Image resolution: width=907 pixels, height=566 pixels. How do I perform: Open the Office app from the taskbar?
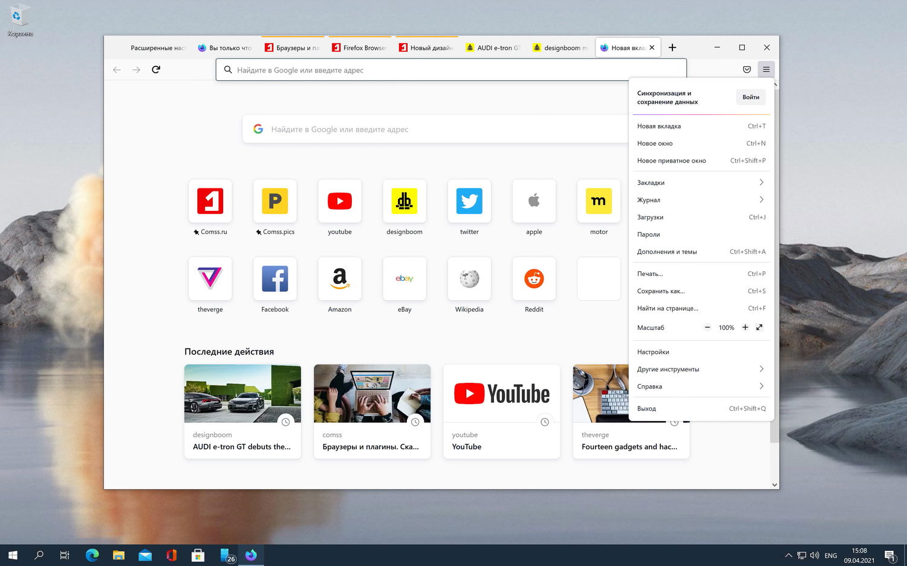[172, 555]
